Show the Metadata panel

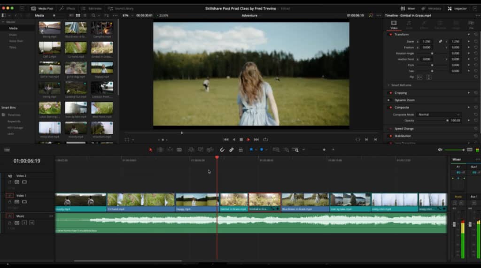click(431, 8)
